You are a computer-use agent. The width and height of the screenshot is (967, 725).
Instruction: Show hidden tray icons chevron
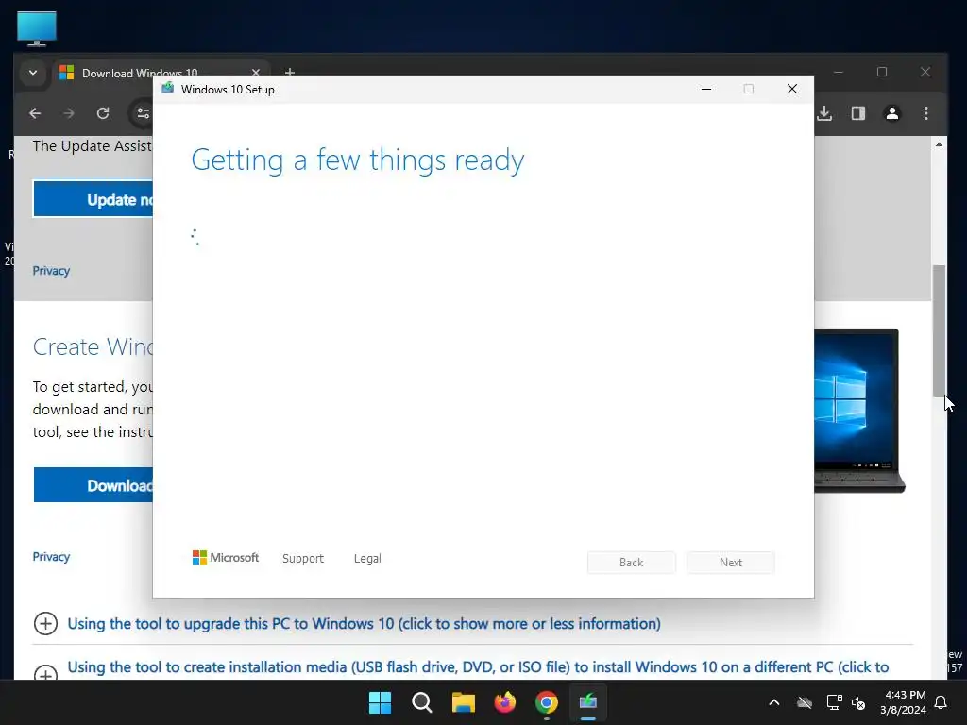pos(774,702)
